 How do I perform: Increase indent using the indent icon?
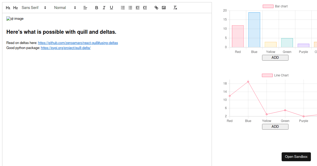tap(145, 8)
